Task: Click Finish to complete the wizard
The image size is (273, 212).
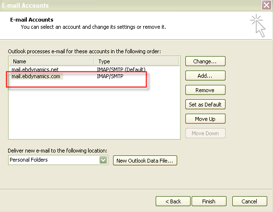Action: [209, 201]
